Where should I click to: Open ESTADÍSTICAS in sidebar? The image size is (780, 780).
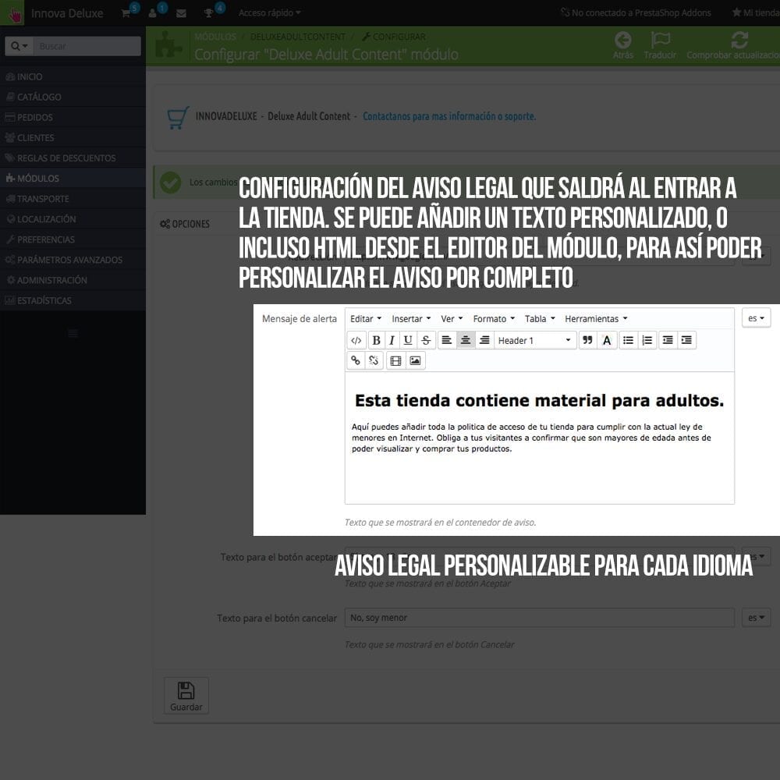coord(73,300)
